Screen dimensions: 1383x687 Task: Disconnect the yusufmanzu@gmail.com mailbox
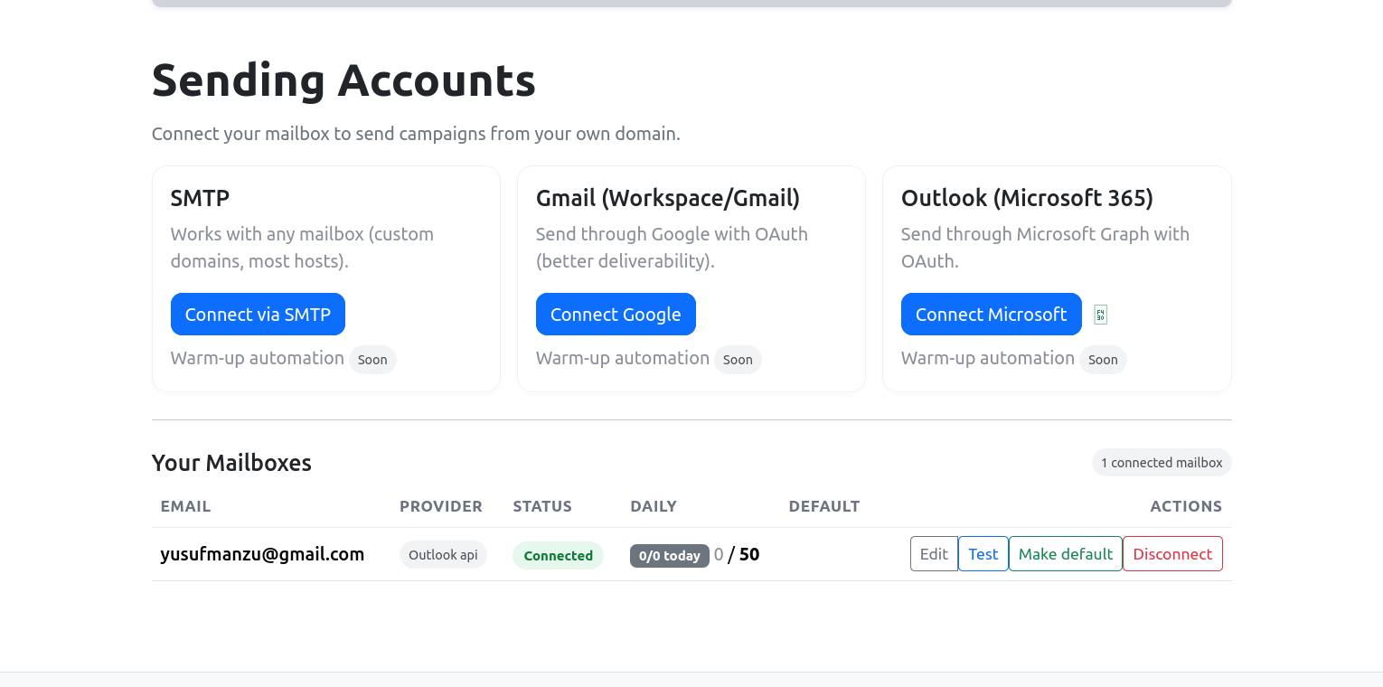tap(1171, 554)
